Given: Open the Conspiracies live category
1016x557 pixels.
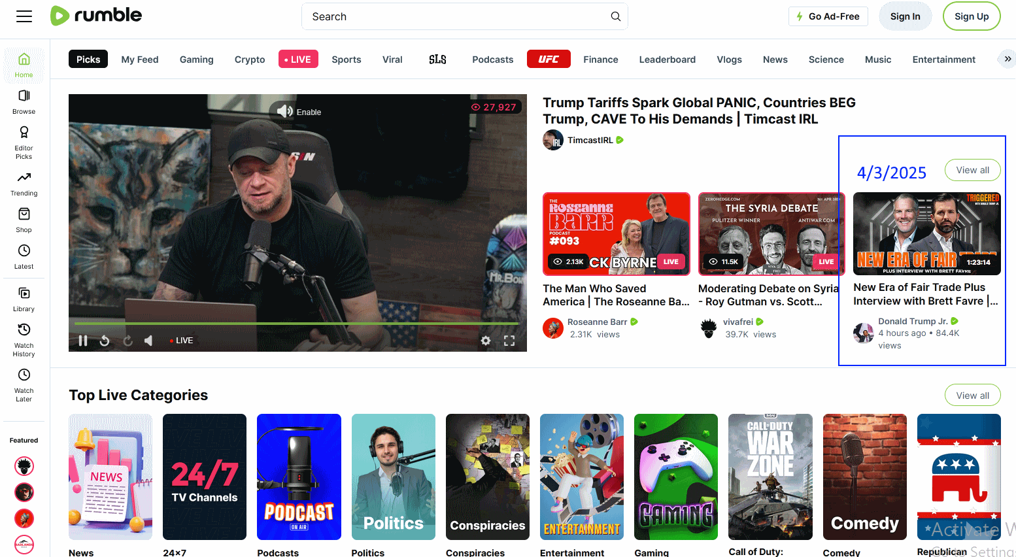Looking at the screenshot, I should pos(488,477).
